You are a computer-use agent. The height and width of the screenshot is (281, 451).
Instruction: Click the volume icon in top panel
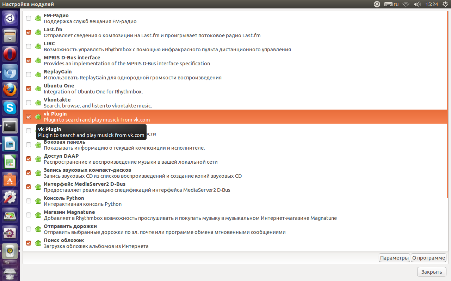point(417,4)
